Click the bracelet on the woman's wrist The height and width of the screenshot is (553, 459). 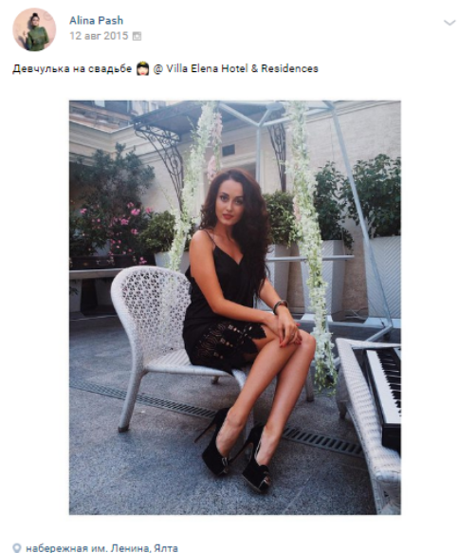point(279,305)
